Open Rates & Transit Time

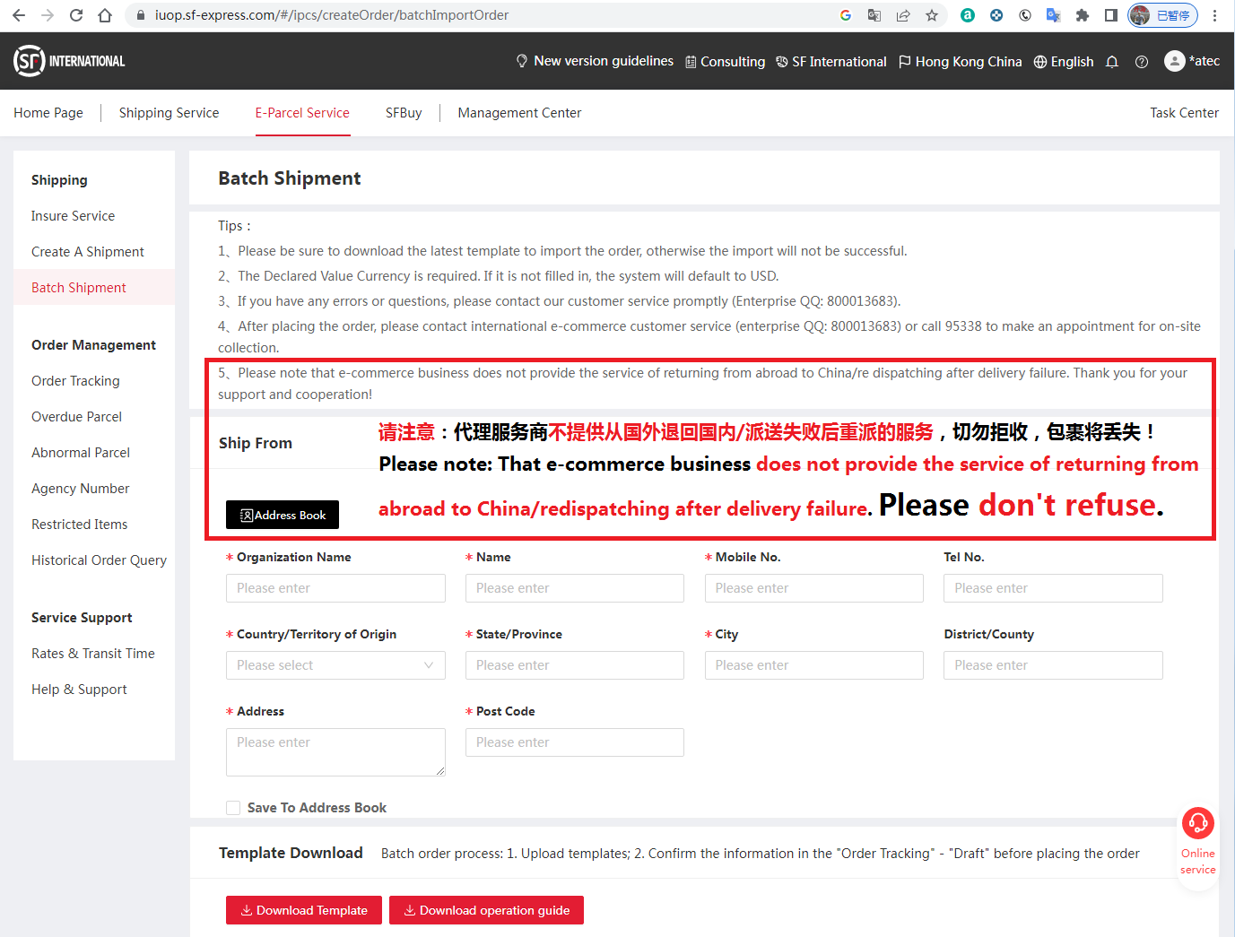click(x=94, y=654)
